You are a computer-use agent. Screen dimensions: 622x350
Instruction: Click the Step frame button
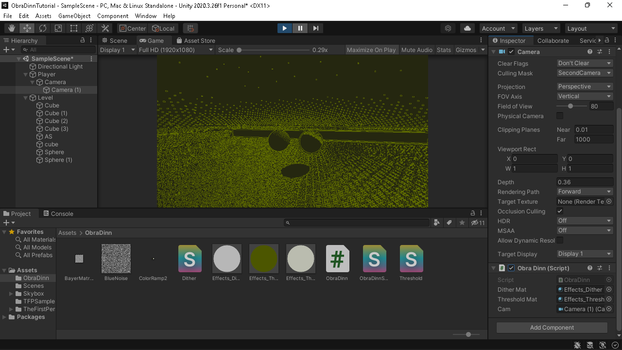[x=316, y=28]
